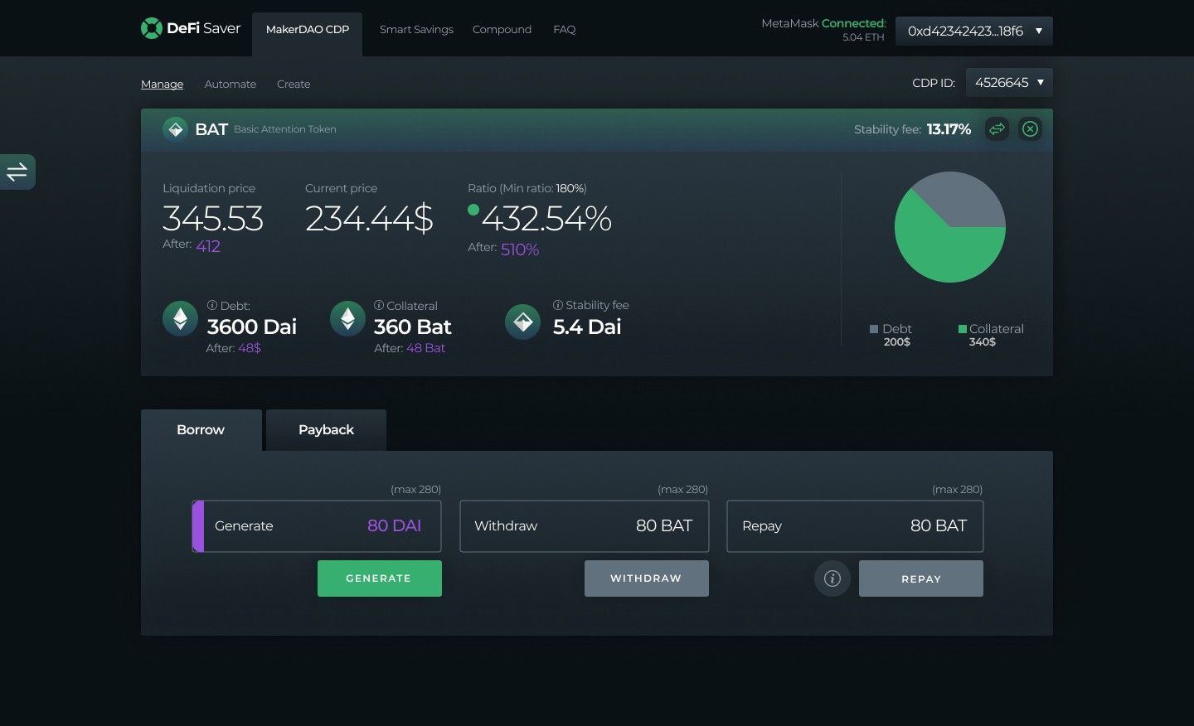Click the DeFi Saver logo icon
The height and width of the screenshot is (726, 1194).
152,28
